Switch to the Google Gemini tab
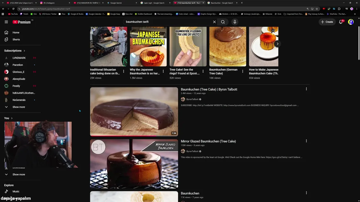 tap(121, 3)
